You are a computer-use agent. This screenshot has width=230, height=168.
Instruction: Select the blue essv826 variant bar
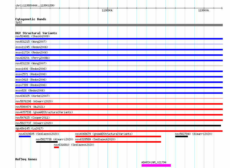(119, 93)
